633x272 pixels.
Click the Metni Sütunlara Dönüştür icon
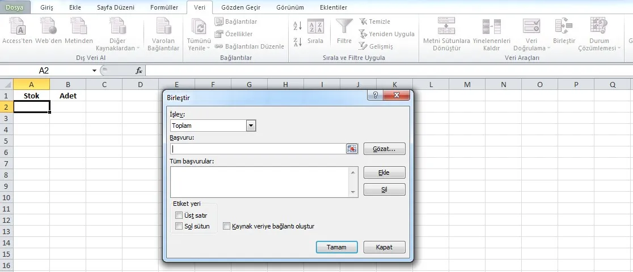click(x=446, y=27)
